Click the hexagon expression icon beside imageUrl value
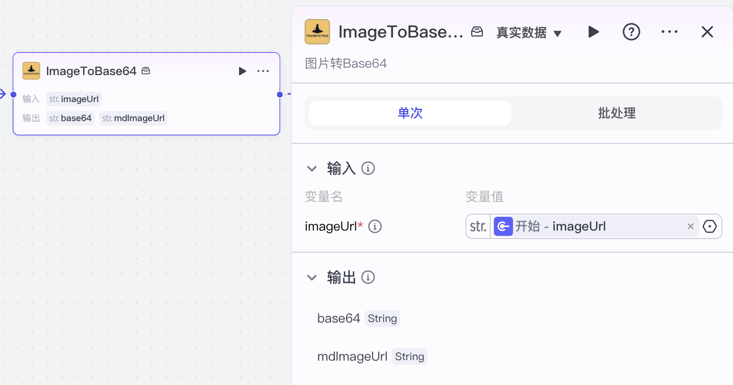This screenshot has height=385, width=733. tap(710, 226)
